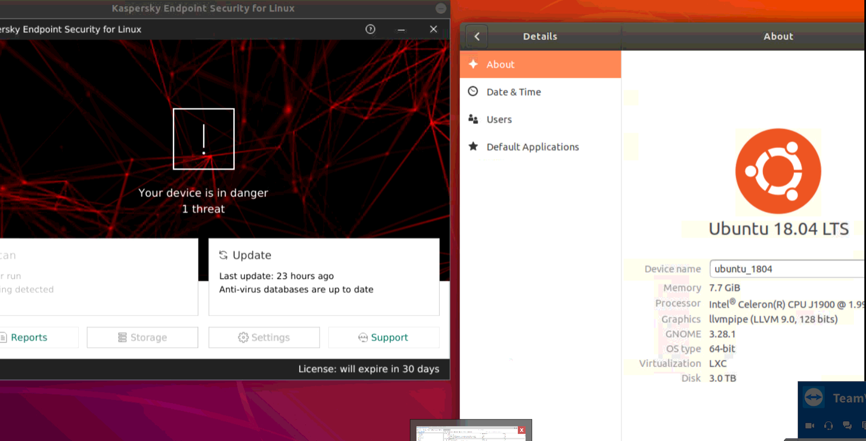Click 'Your device is in danger' message

click(x=203, y=193)
